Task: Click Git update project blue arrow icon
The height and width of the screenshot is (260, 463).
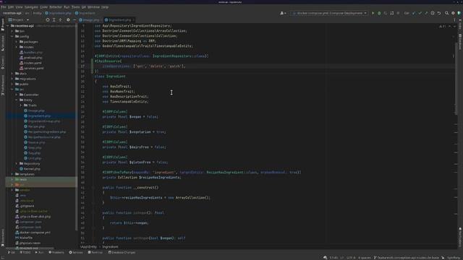Action: click(x=414, y=13)
